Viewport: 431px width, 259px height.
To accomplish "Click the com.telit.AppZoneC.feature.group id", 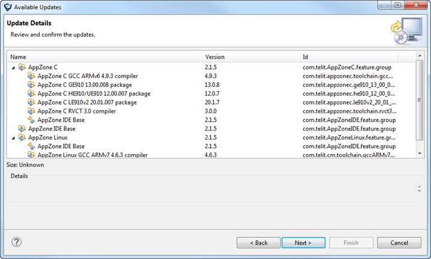I will pos(347,67).
